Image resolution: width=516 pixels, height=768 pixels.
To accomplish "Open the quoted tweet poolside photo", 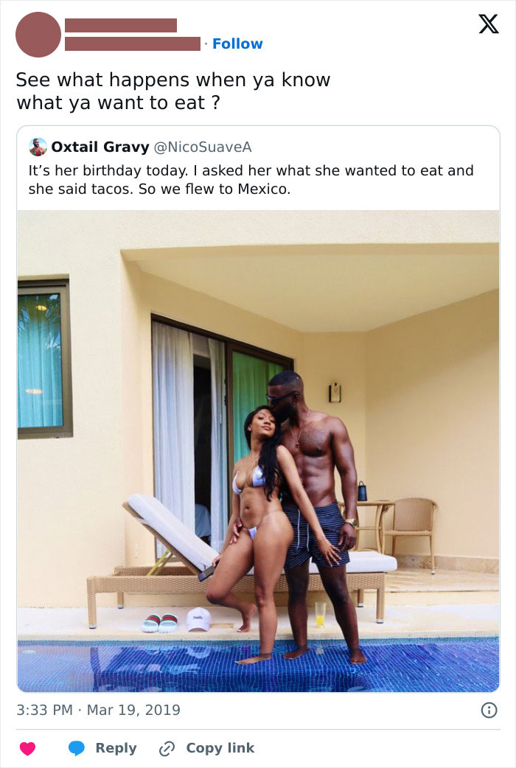I will (258, 450).
